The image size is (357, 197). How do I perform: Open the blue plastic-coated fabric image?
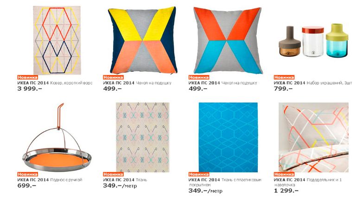(228, 137)
